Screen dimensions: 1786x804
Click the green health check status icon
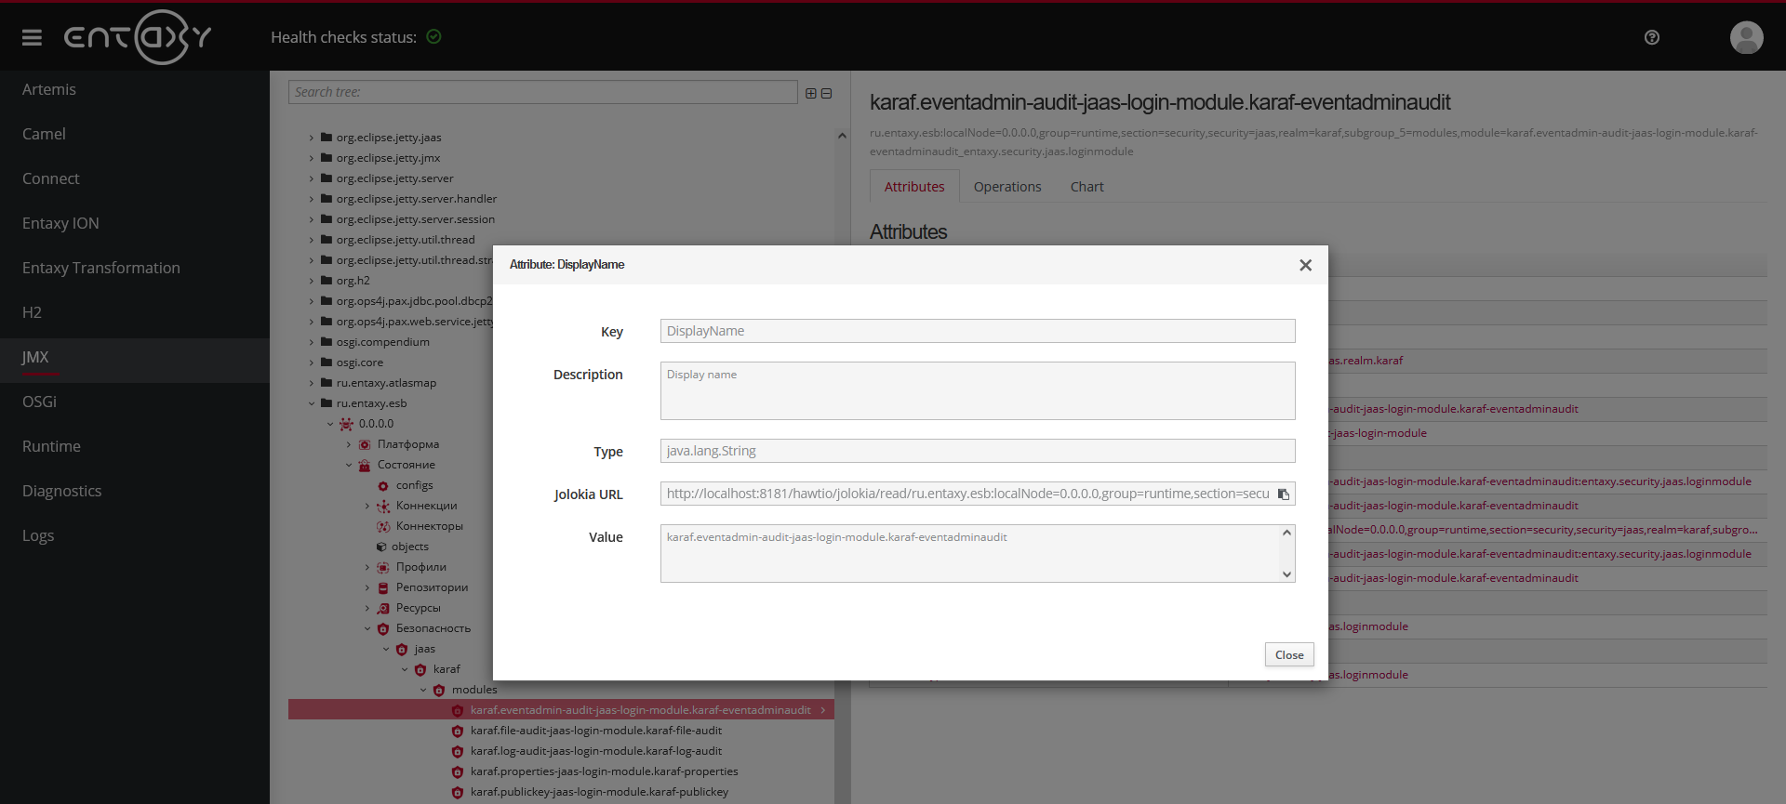[x=433, y=37]
